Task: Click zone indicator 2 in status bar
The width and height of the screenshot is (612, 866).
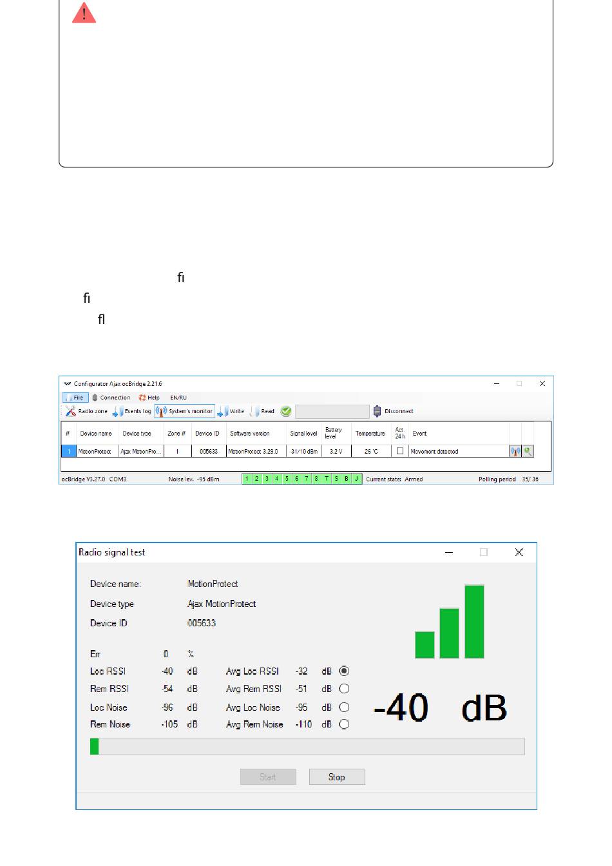Action: [256, 479]
